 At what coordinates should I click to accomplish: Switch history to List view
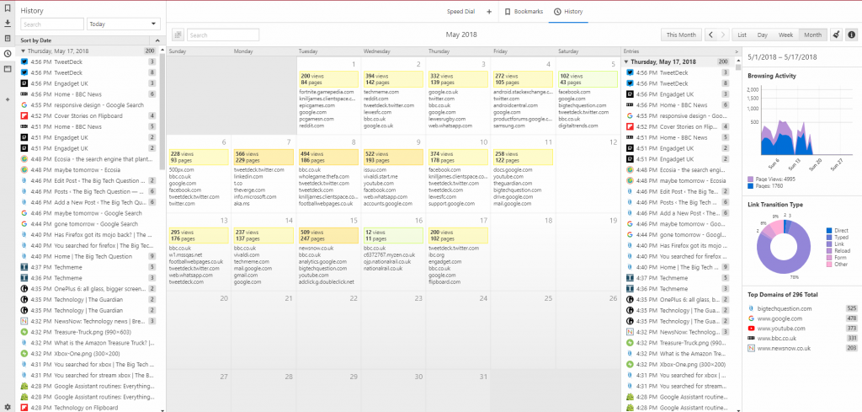[742, 35]
